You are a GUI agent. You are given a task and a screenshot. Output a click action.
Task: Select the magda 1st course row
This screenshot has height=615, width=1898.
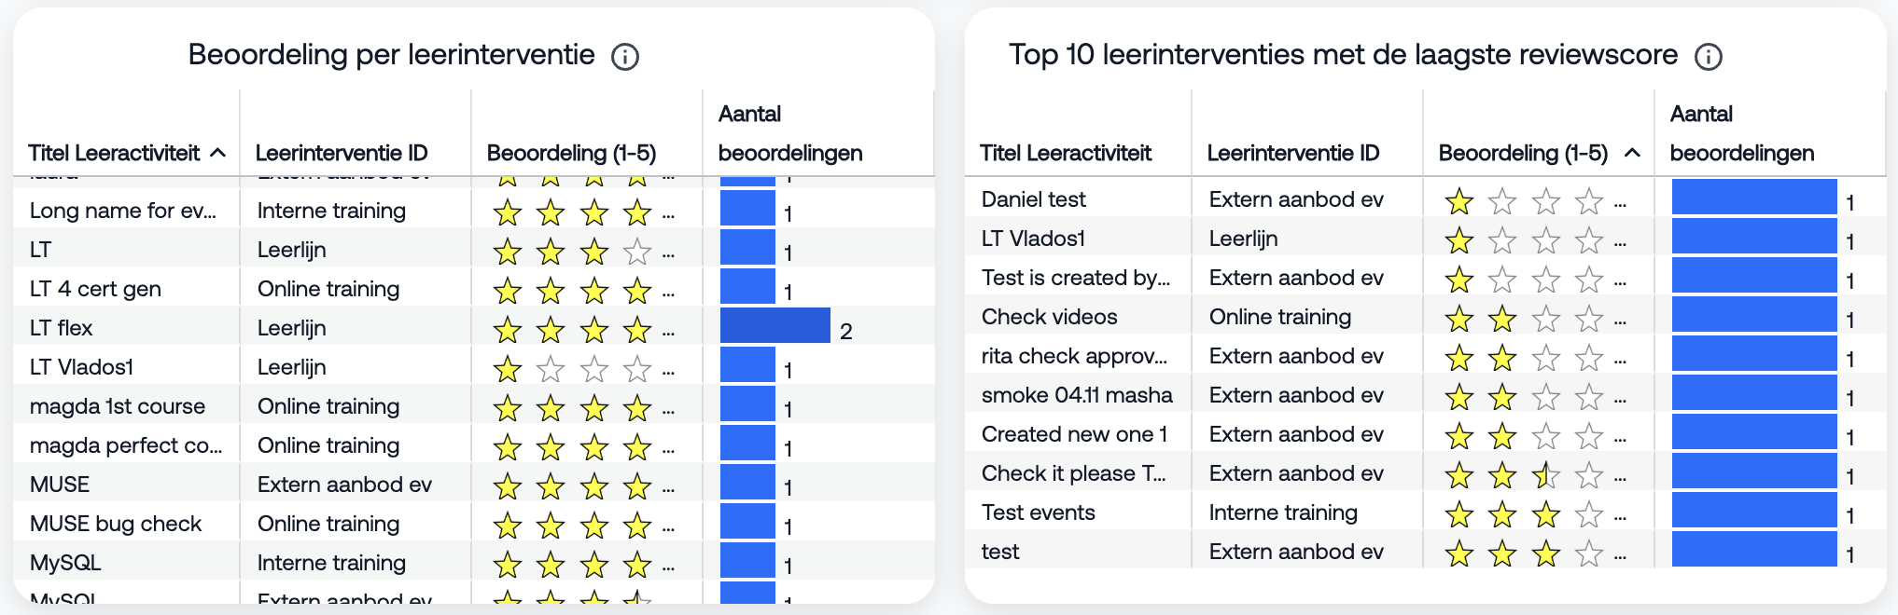tap(118, 406)
